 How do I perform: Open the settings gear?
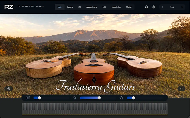(153, 7)
